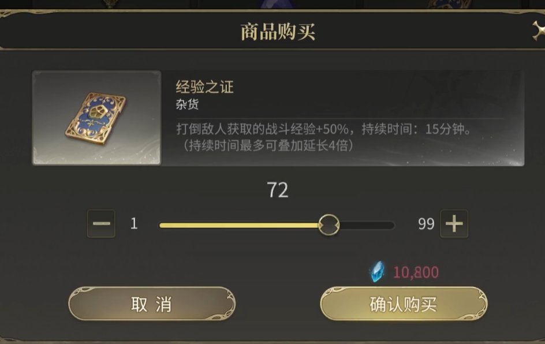Click the minus button to decrease quantity
545x344 pixels.
(101, 224)
